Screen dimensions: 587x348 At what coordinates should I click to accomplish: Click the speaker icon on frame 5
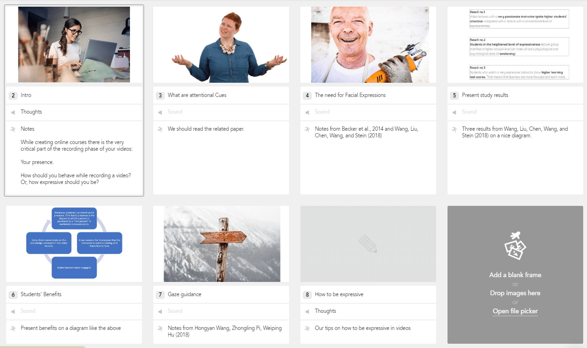click(454, 112)
